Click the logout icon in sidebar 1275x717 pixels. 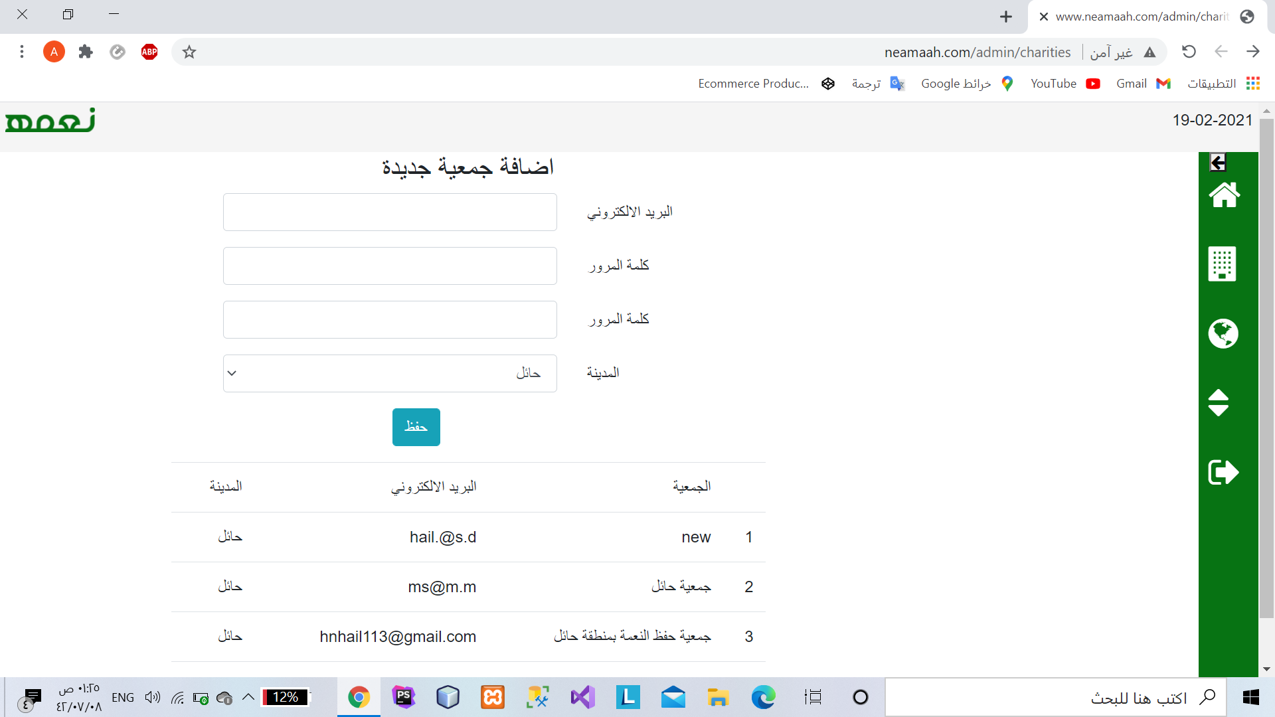tap(1223, 472)
